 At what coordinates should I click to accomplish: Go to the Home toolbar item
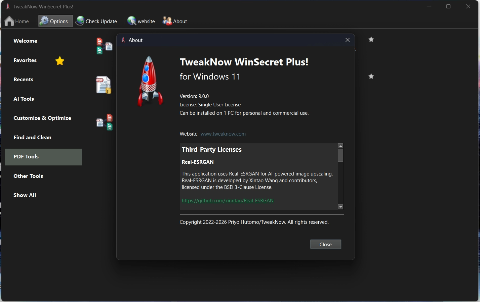pyautogui.click(x=17, y=21)
